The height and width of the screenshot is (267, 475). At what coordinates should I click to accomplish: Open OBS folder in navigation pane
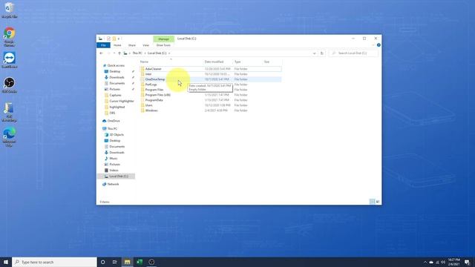(x=112, y=113)
